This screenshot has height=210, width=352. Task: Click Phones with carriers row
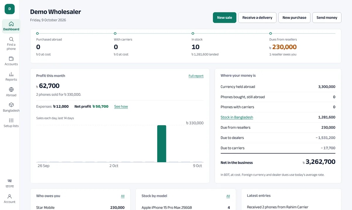pos(278,107)
